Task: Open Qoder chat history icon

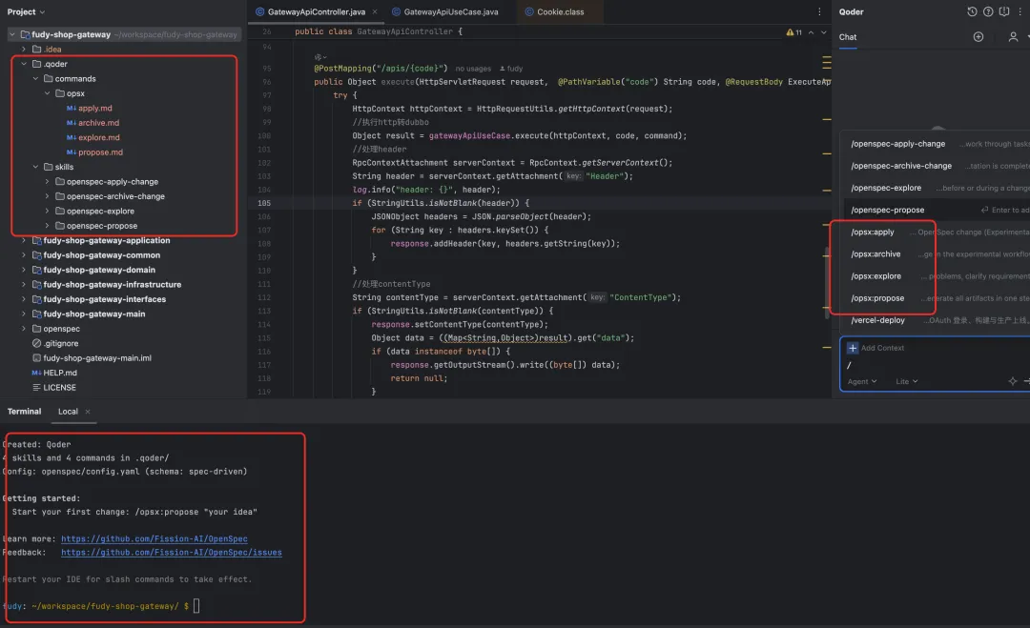Action: (972, 11)
